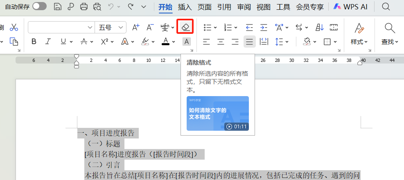Viewport: 404px width, 180px height.
Task: Click the text direction arrows icon
Action: tap(299, 27)
